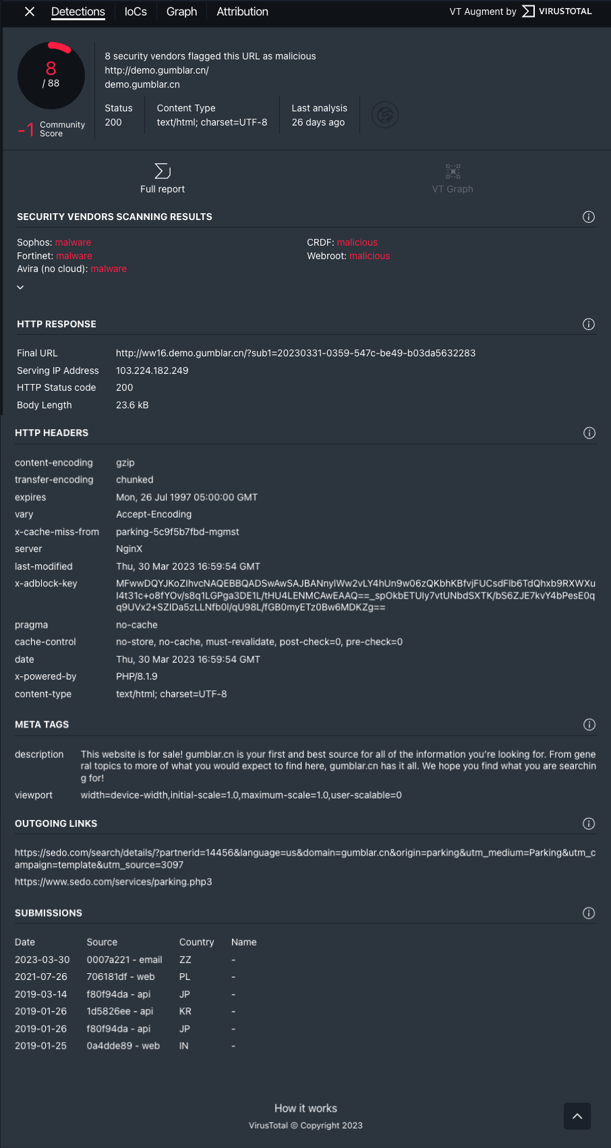Image resolution: width=611 pixels, height=1148 pixels.
Task: Open the Graph tab
Action: tap(181, 11)
